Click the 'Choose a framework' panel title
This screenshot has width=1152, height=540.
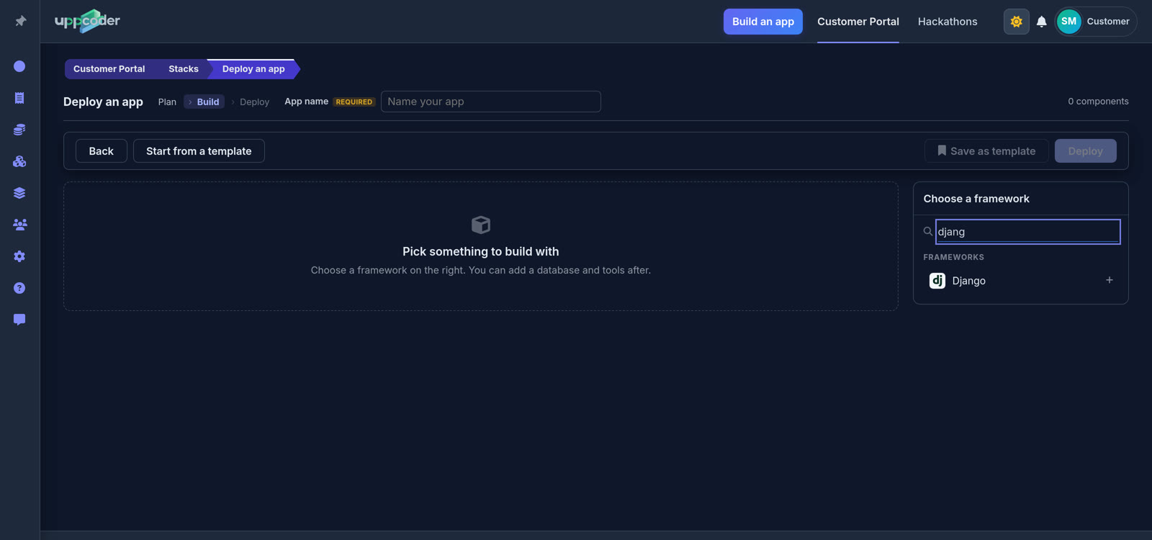976,199
